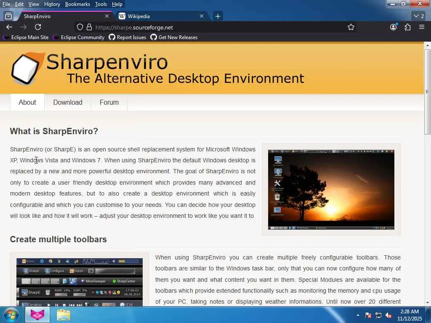Open the Bookmarks menu
The height and width of the screenshot is (323, 431).
(77, 4)
